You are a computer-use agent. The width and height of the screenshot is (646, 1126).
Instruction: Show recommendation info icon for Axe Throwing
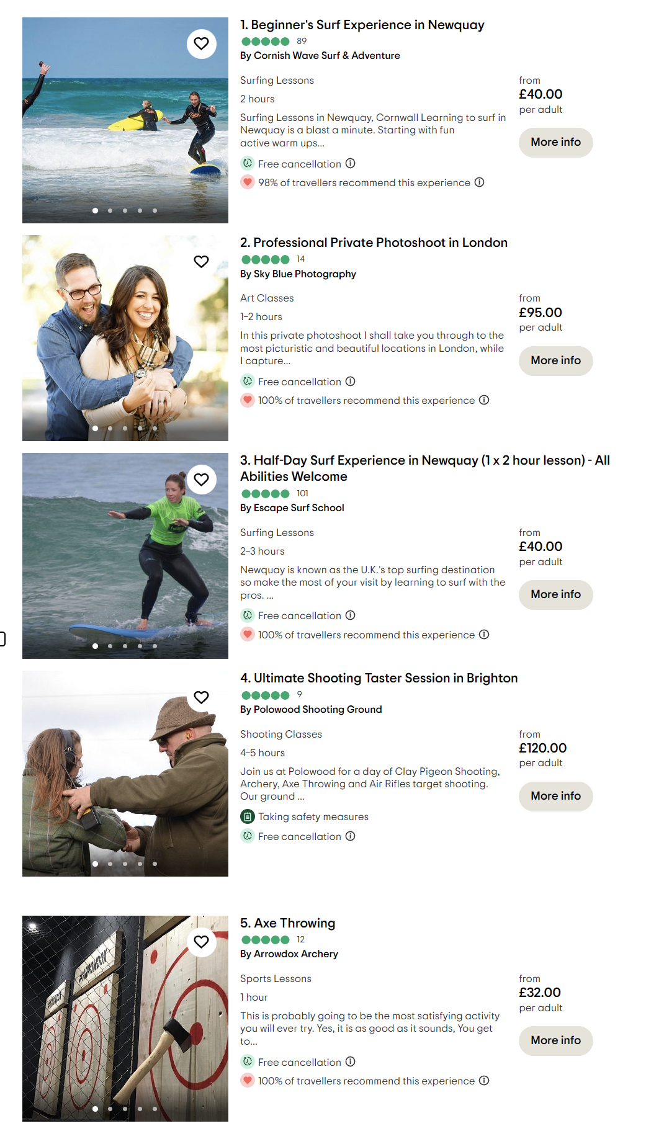click(x=484, y=1080)
